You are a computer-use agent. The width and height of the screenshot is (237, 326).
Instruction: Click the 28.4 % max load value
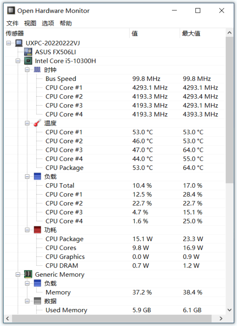(x=192, y=194)
